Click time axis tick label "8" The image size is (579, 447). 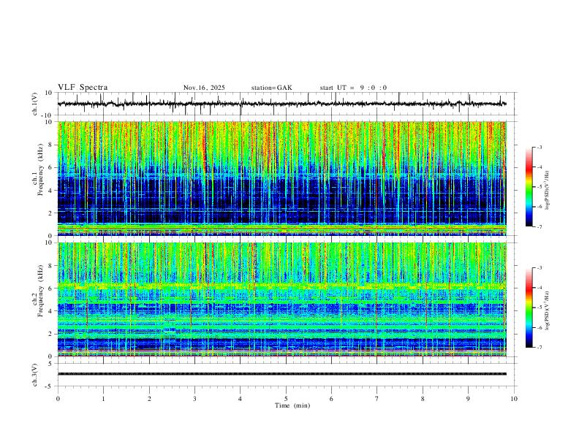(x=423, y=399)
